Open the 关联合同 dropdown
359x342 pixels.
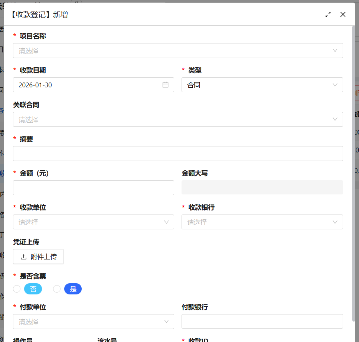pos(178,119)
